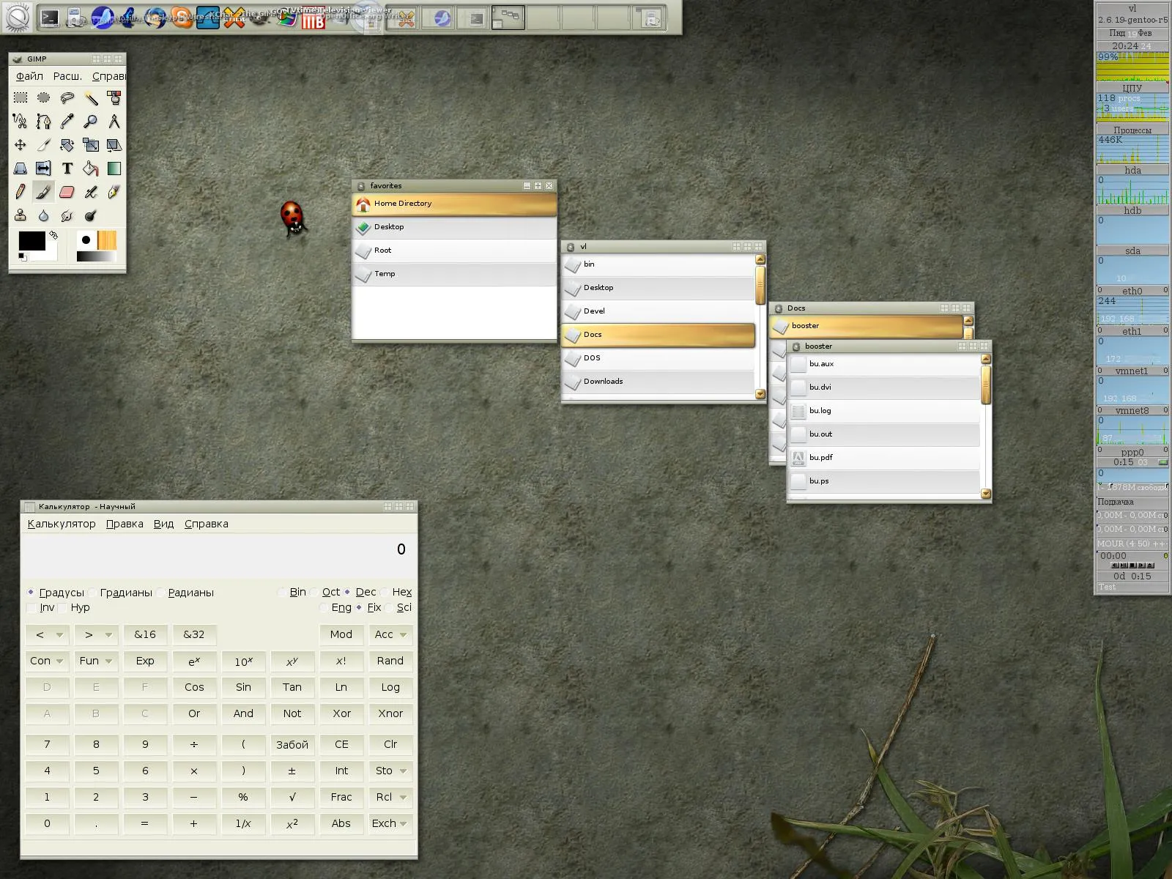Swap foreground and background colors arrow
1172x879 pixels.
point(53,235)
